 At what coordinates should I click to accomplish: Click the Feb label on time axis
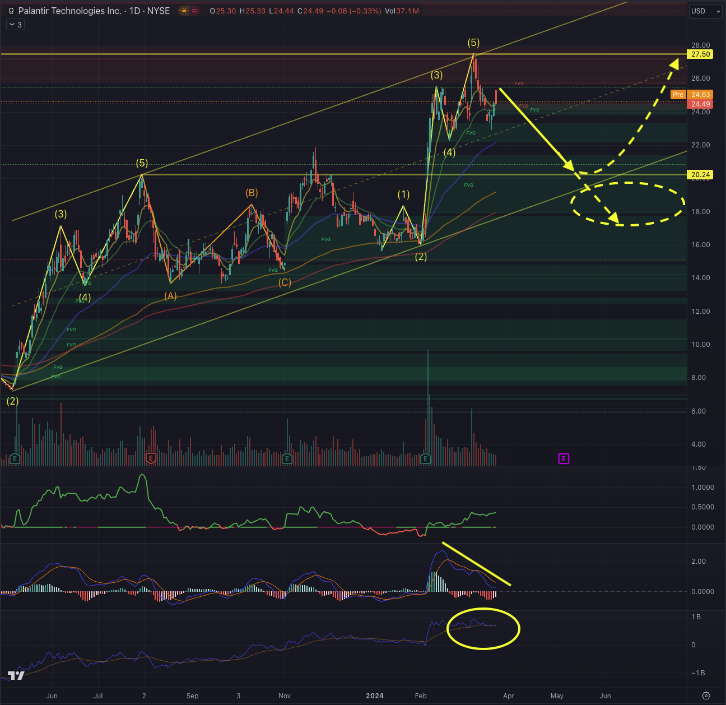pos(421,696)
